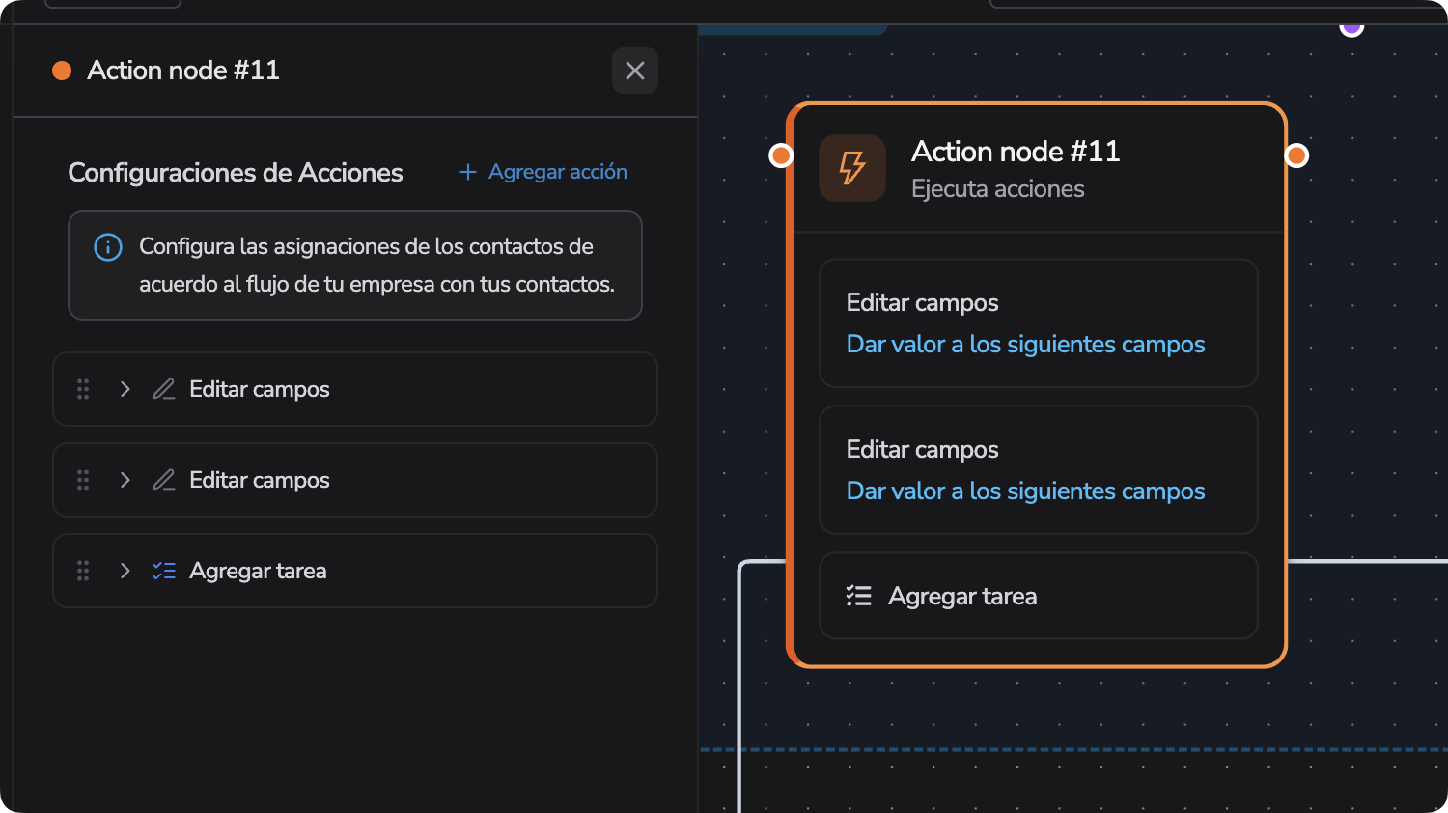1448x813 pixels.
Task: Expand the first Editar campos action
Action: click(125, 389)
